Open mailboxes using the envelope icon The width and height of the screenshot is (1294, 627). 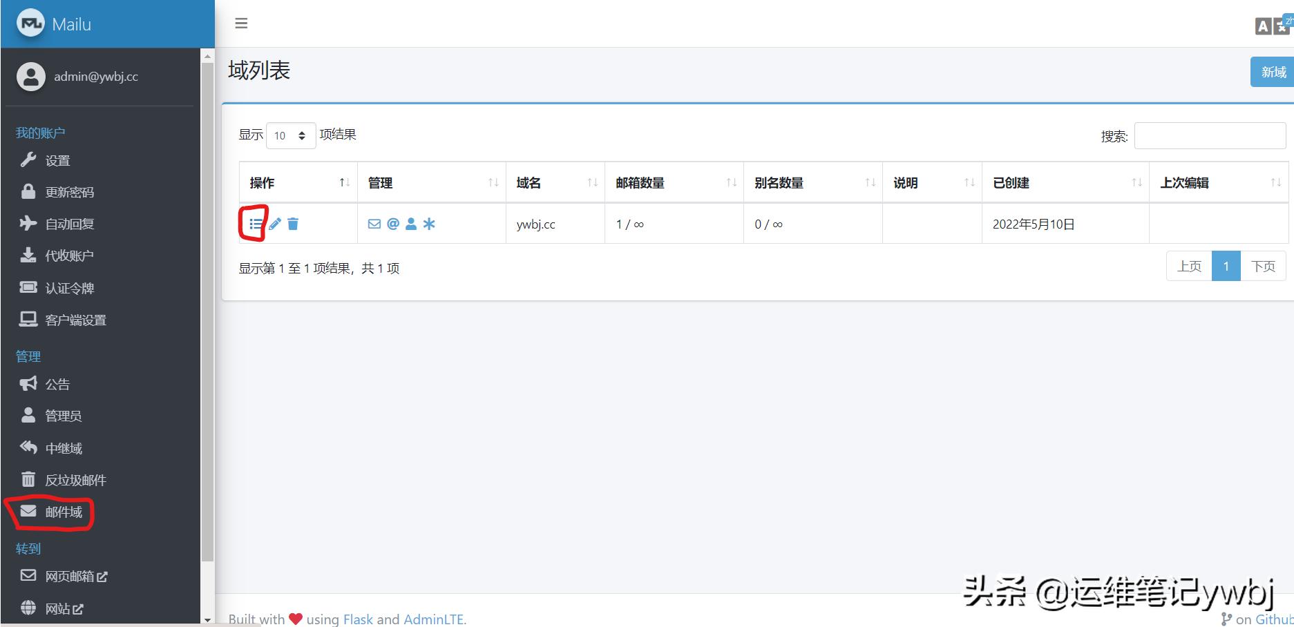pos(374,223)
